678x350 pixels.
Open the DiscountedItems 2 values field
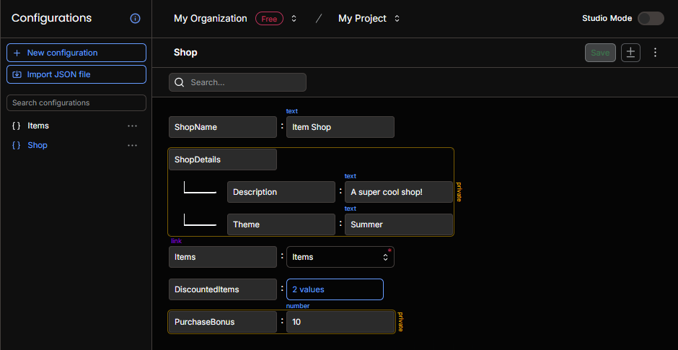335,289
